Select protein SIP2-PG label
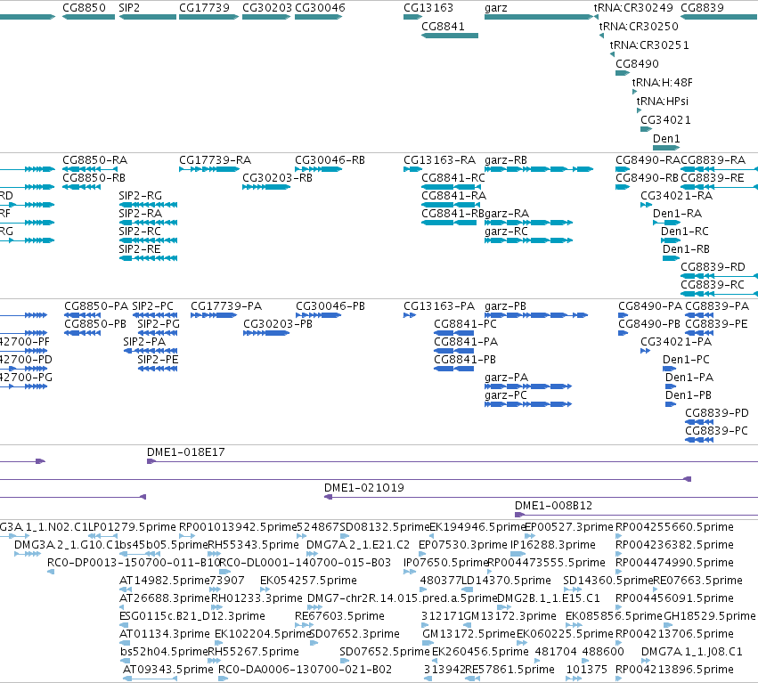This screenshot has width=758, height=683. point(159,324)
